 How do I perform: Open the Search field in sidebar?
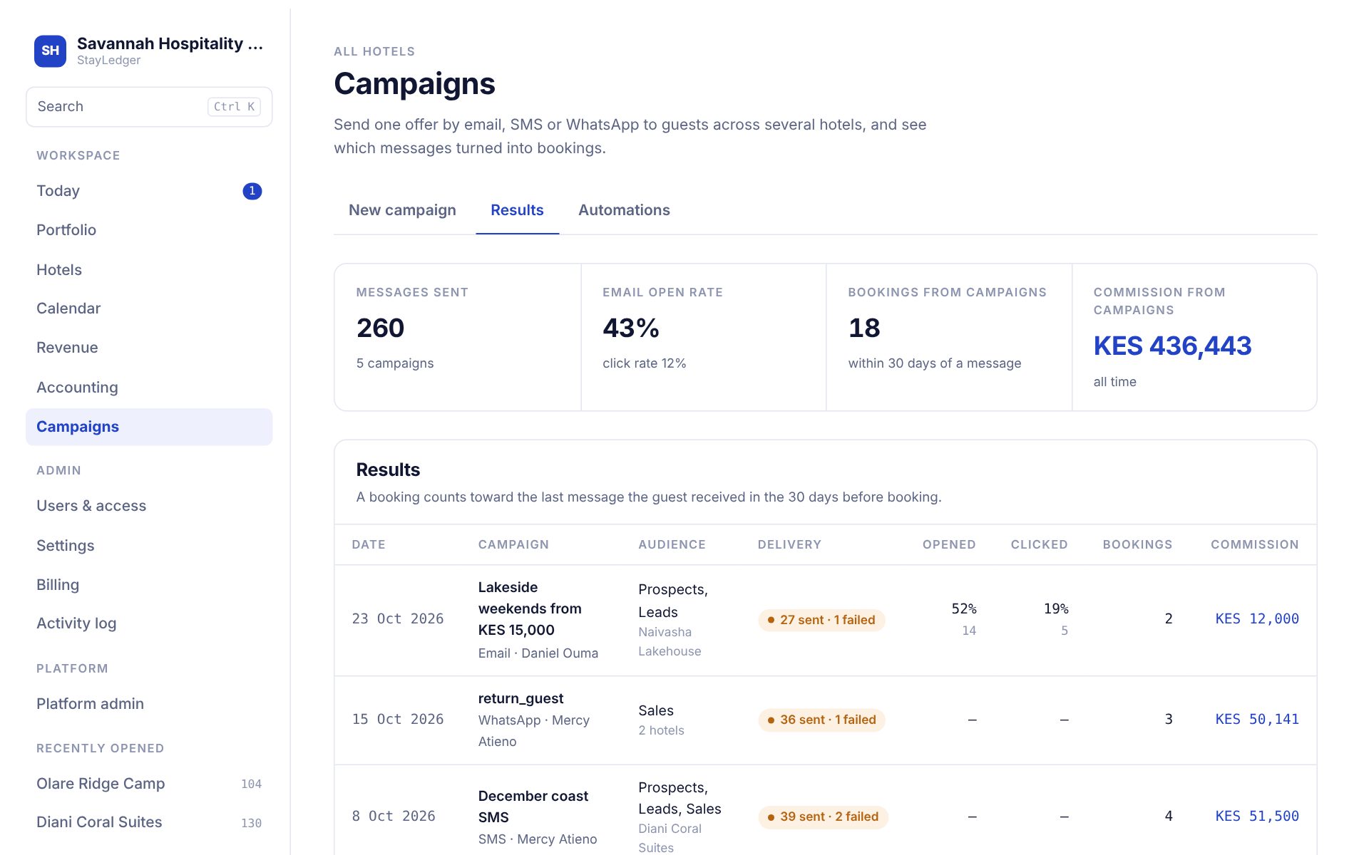(149, 107)
